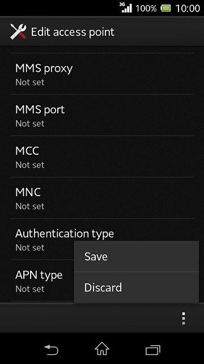Go to the Home screen

coord(102,349)
